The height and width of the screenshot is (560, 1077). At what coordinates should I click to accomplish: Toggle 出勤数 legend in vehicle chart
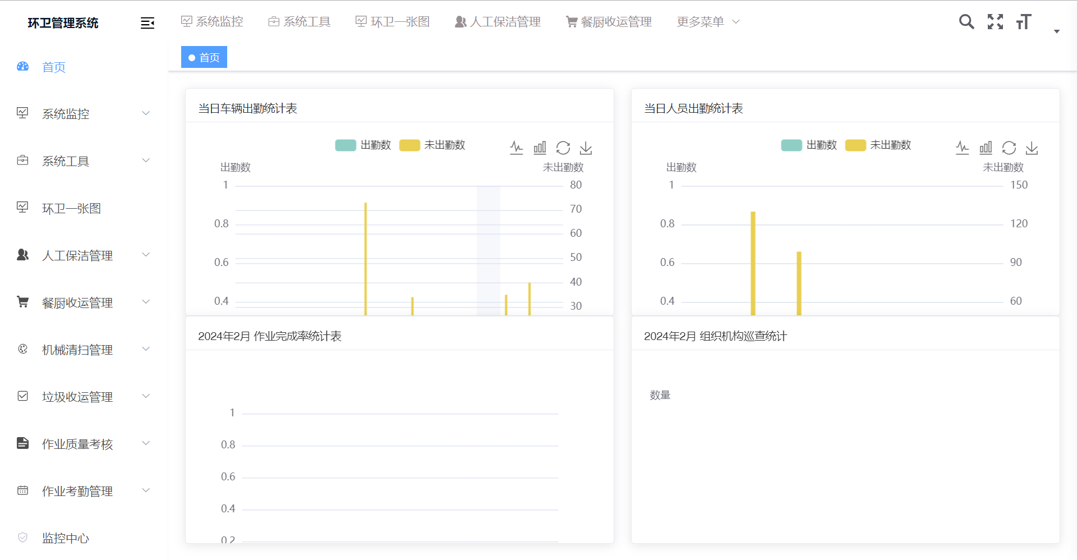click(x=363, y=145)
